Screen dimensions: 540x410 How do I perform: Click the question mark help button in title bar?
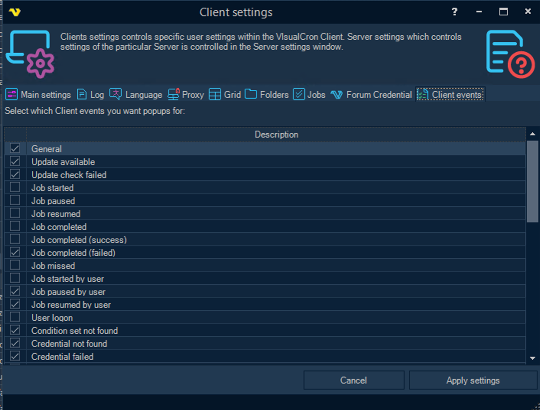click(x=454, y=12)
